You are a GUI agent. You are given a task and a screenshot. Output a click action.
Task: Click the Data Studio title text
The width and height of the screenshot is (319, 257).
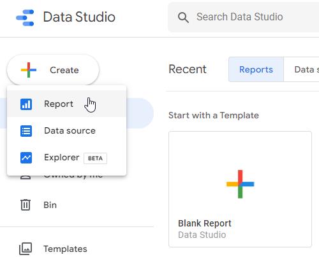tap(79, 17)
